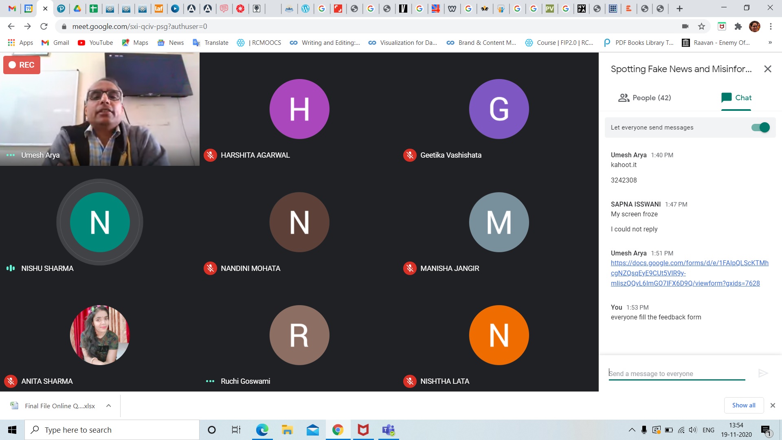
Task: Click the message input field
Action: 676,374
